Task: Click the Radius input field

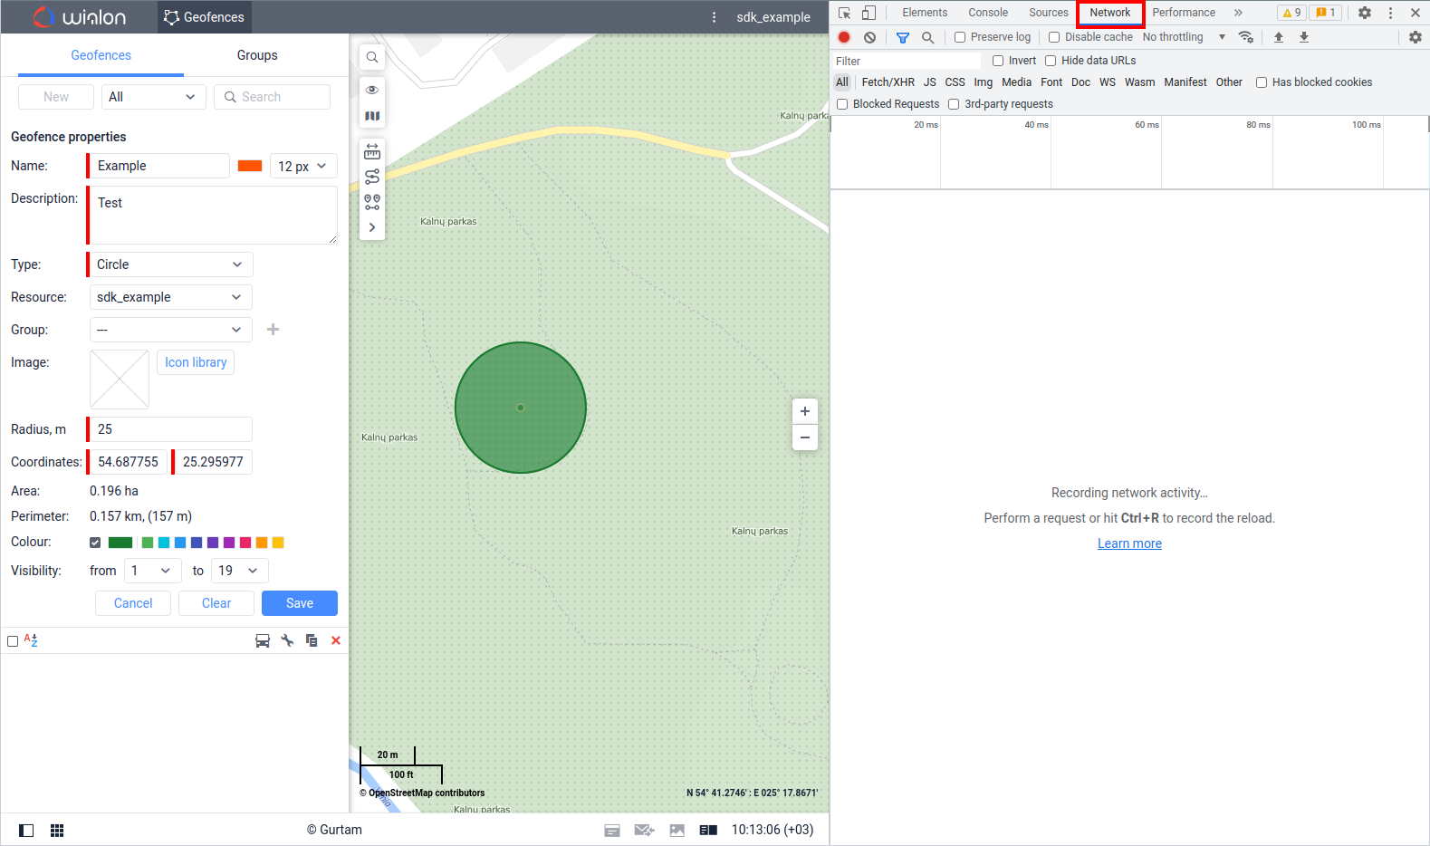Action: [170, 429]
